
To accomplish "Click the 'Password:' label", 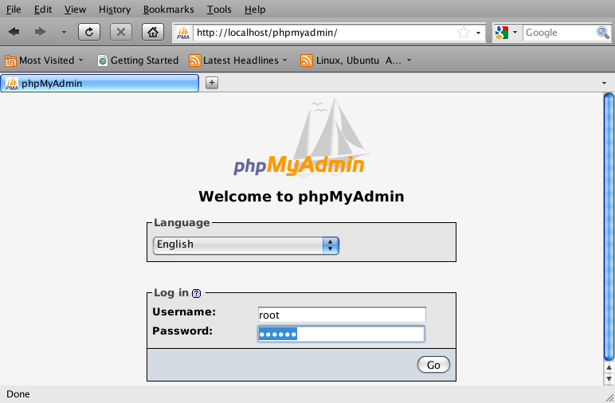I will click(x=182, y=331).
